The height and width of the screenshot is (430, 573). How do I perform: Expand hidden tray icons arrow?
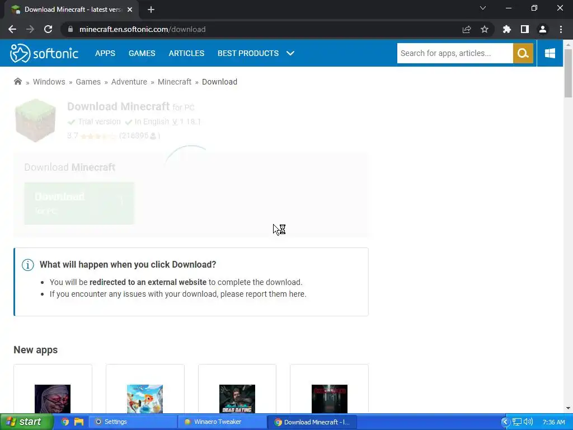coord(505,422)
